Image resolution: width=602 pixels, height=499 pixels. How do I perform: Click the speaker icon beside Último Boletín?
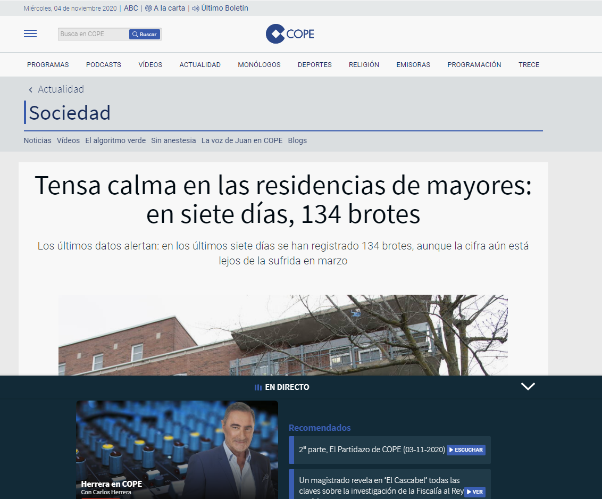[x=195, y=9]
